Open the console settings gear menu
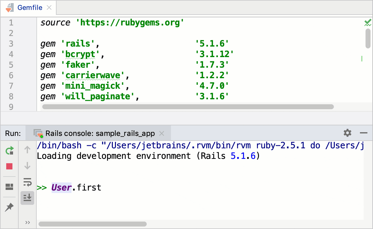This screenshot has height=229, width=373. coord(347,133)
